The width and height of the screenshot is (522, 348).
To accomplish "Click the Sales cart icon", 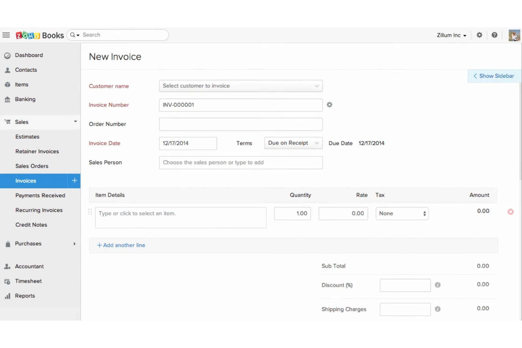I will (x=7, y=122).
